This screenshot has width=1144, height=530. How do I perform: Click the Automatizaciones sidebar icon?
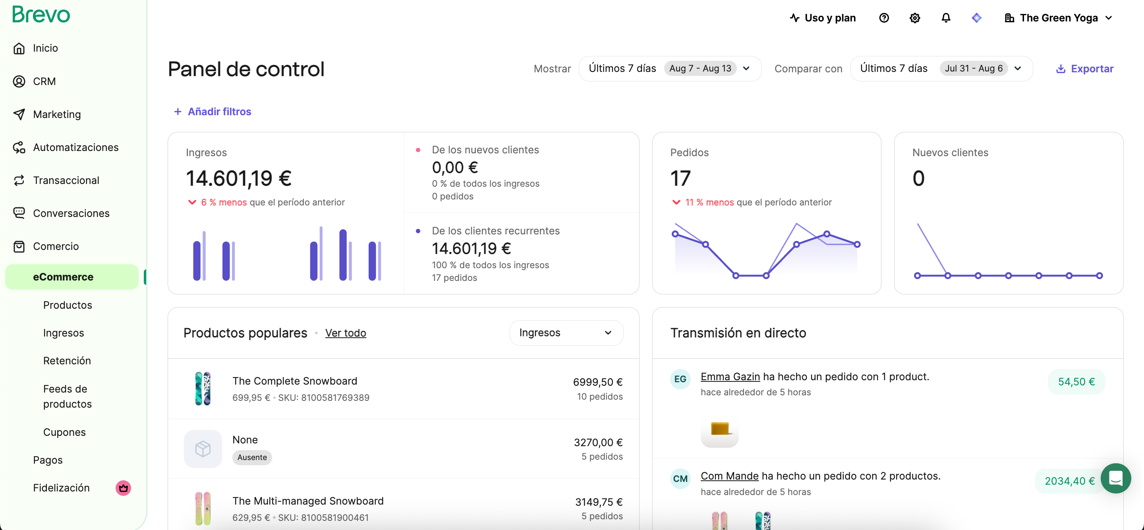[19, 147]
